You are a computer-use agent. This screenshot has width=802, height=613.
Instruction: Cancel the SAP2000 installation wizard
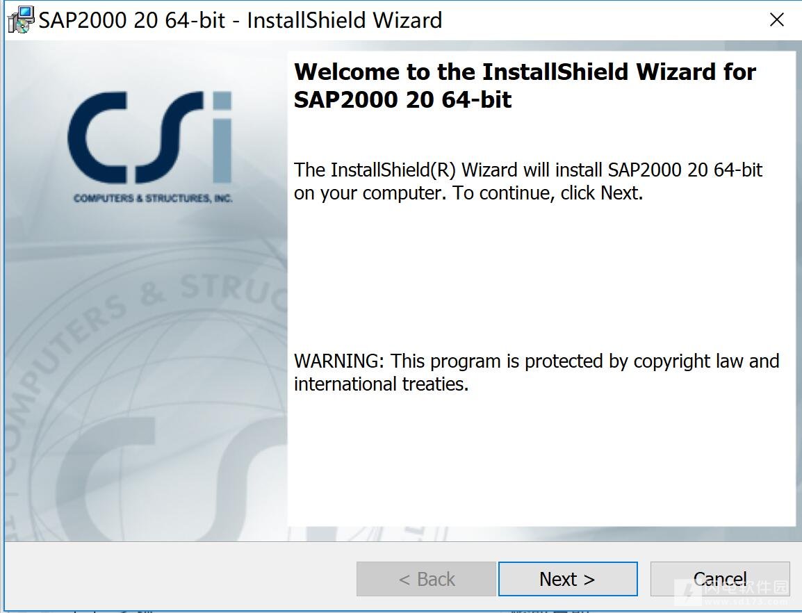[x=720, y=579]
